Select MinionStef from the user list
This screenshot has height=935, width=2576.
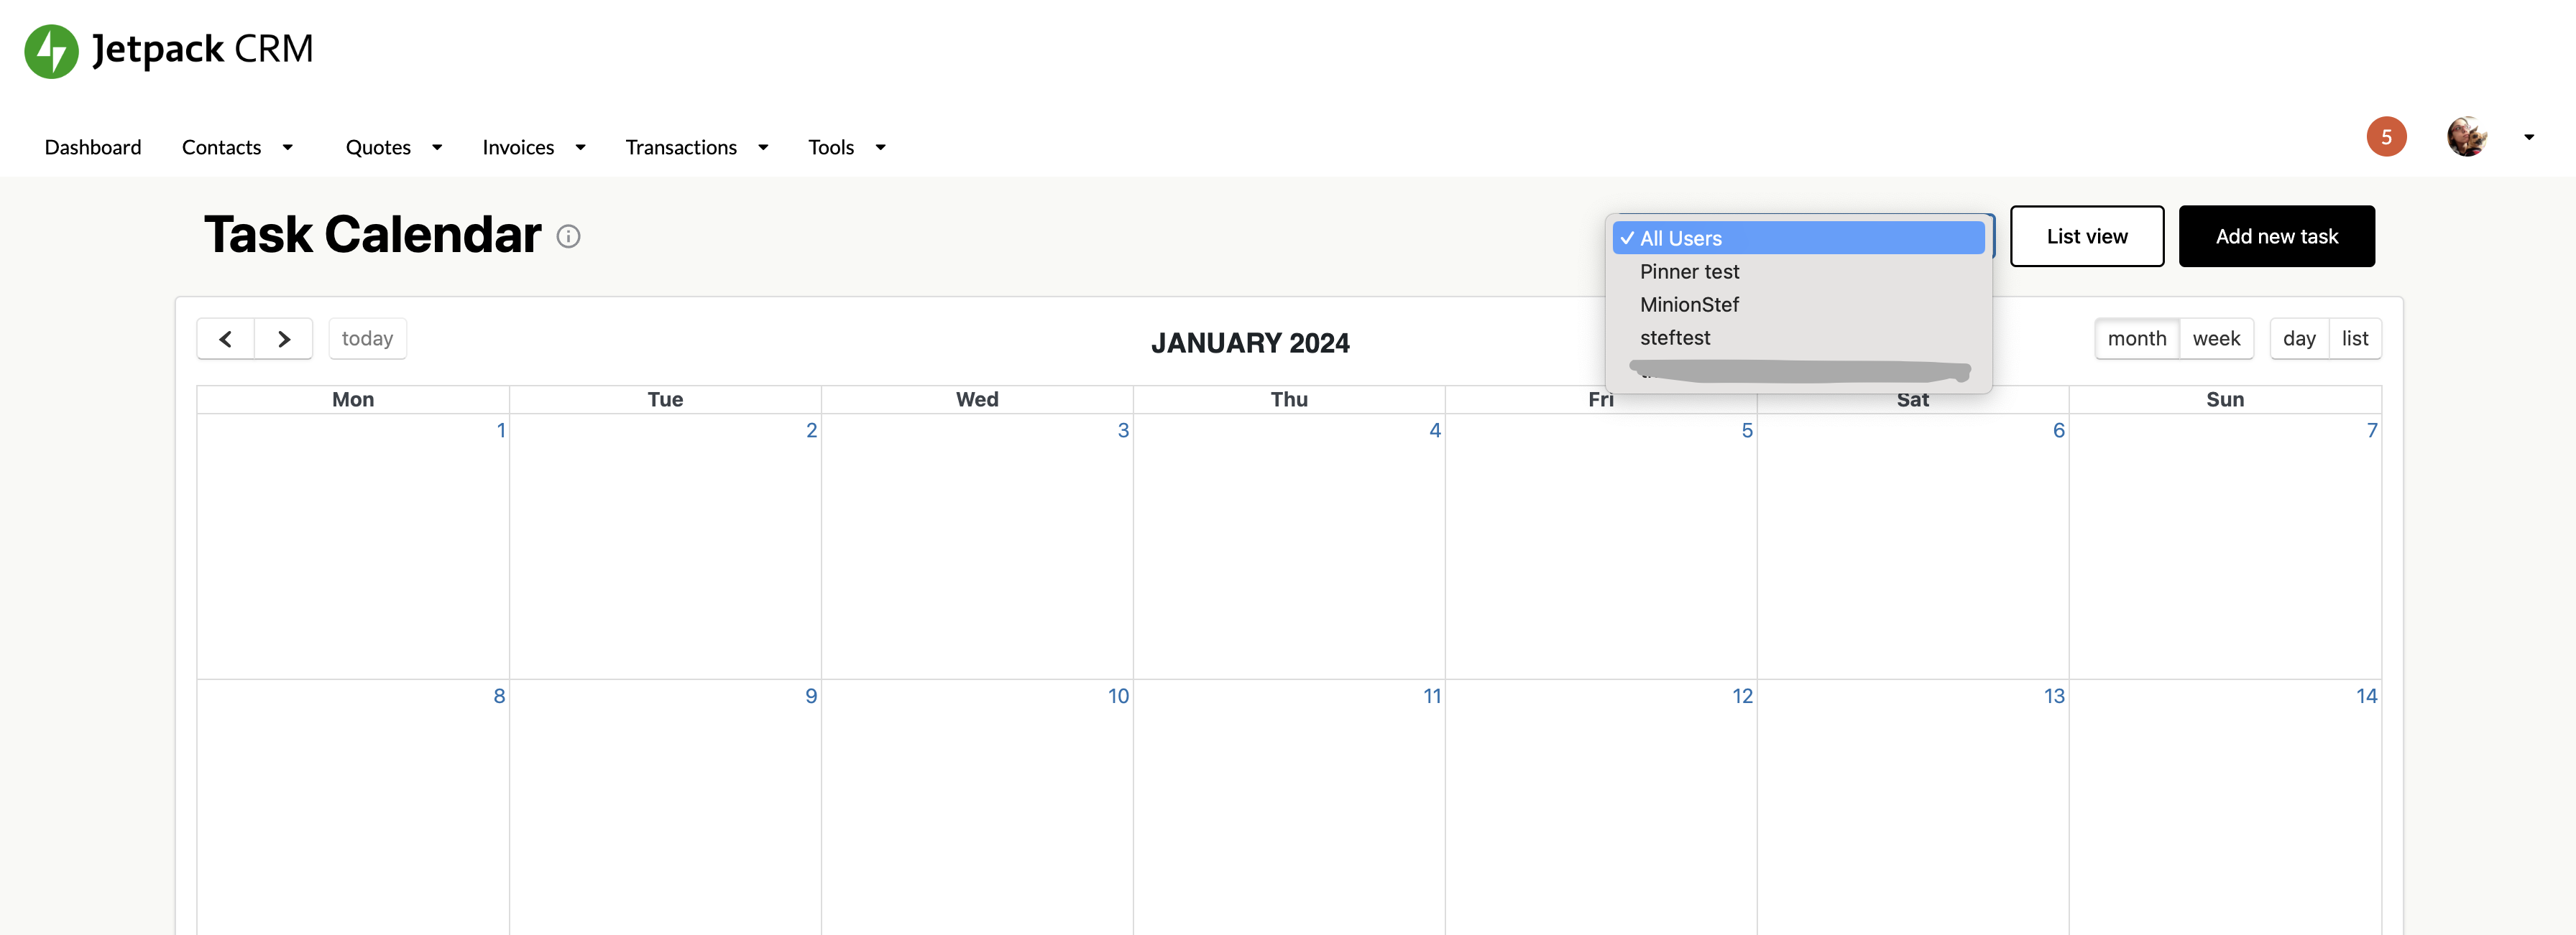(1689, 304)
